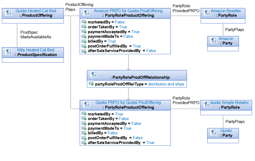Select the 'PartyPlays' label above Quidsi Party
This screenshot has height=161, width=255.
(x=235, y=122)
